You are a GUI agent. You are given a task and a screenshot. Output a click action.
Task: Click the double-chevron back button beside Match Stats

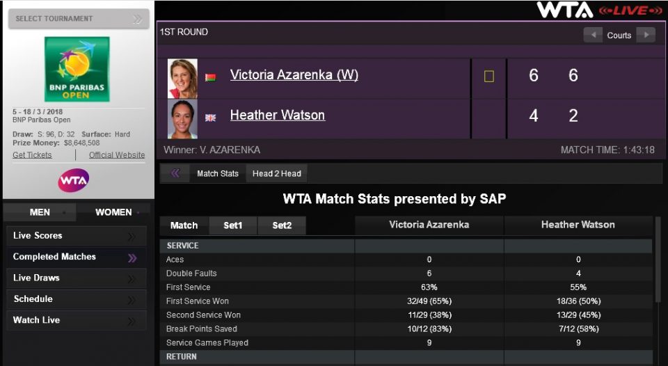point(175,173)
